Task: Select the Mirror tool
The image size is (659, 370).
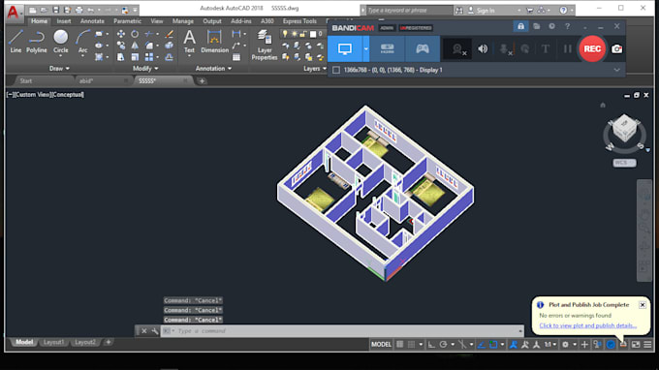Action: (135, 46)
